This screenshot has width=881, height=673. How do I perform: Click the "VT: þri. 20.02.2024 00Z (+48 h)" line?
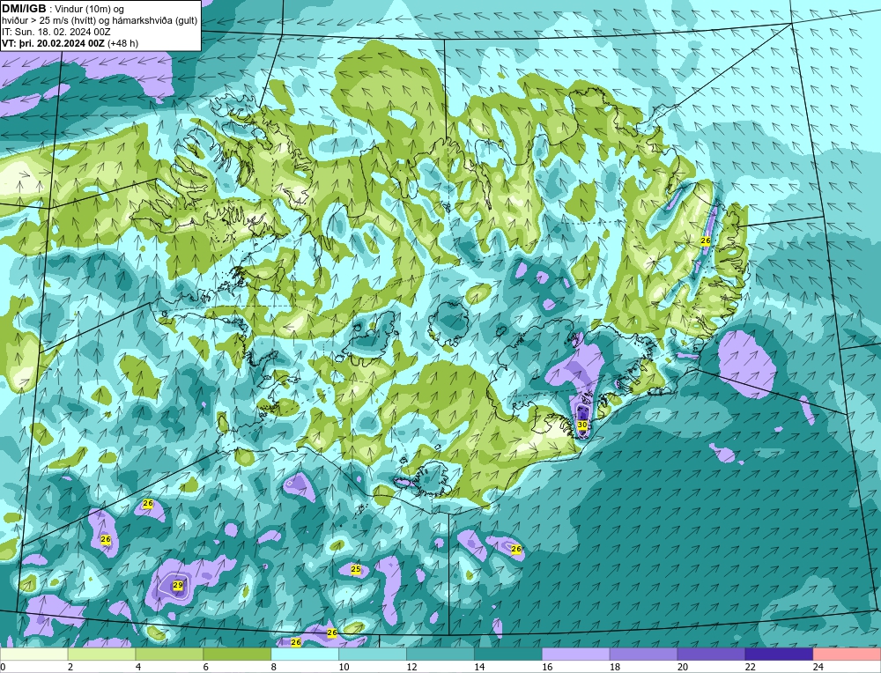pyautogui.click(x=70, y=43)
